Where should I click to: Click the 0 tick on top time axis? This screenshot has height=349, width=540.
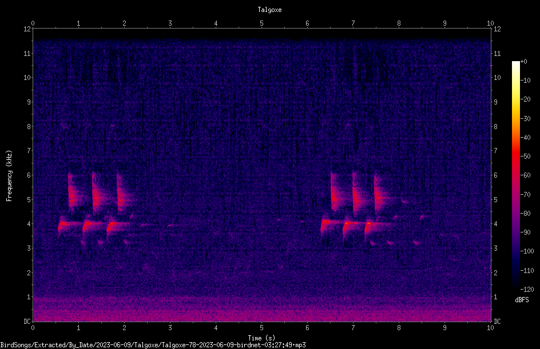coord(33,23)
